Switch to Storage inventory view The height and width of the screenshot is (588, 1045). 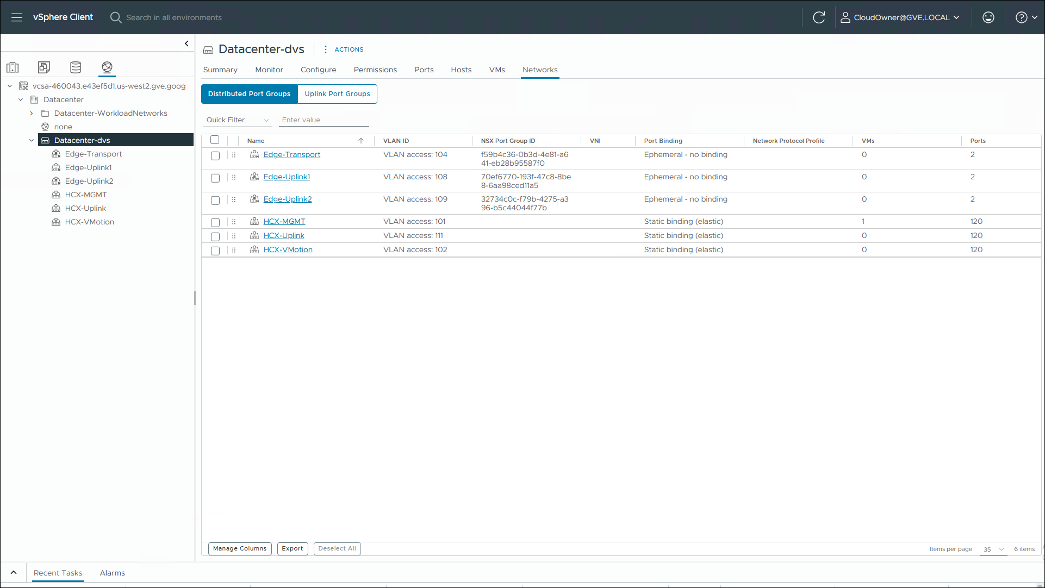pyautogui.click(x=76, y=67)
